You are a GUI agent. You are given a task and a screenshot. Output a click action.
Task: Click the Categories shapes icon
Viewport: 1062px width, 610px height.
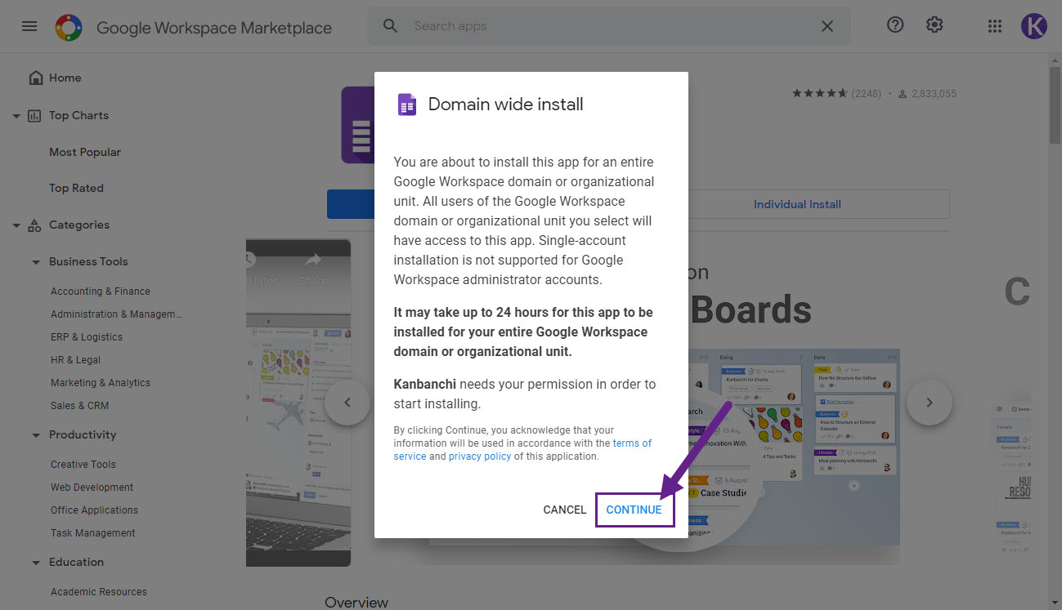pos(34,225)
